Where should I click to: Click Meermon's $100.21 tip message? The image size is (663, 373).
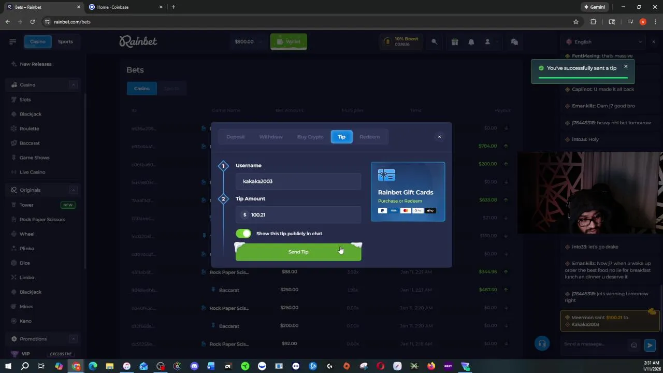click(610, 321)
